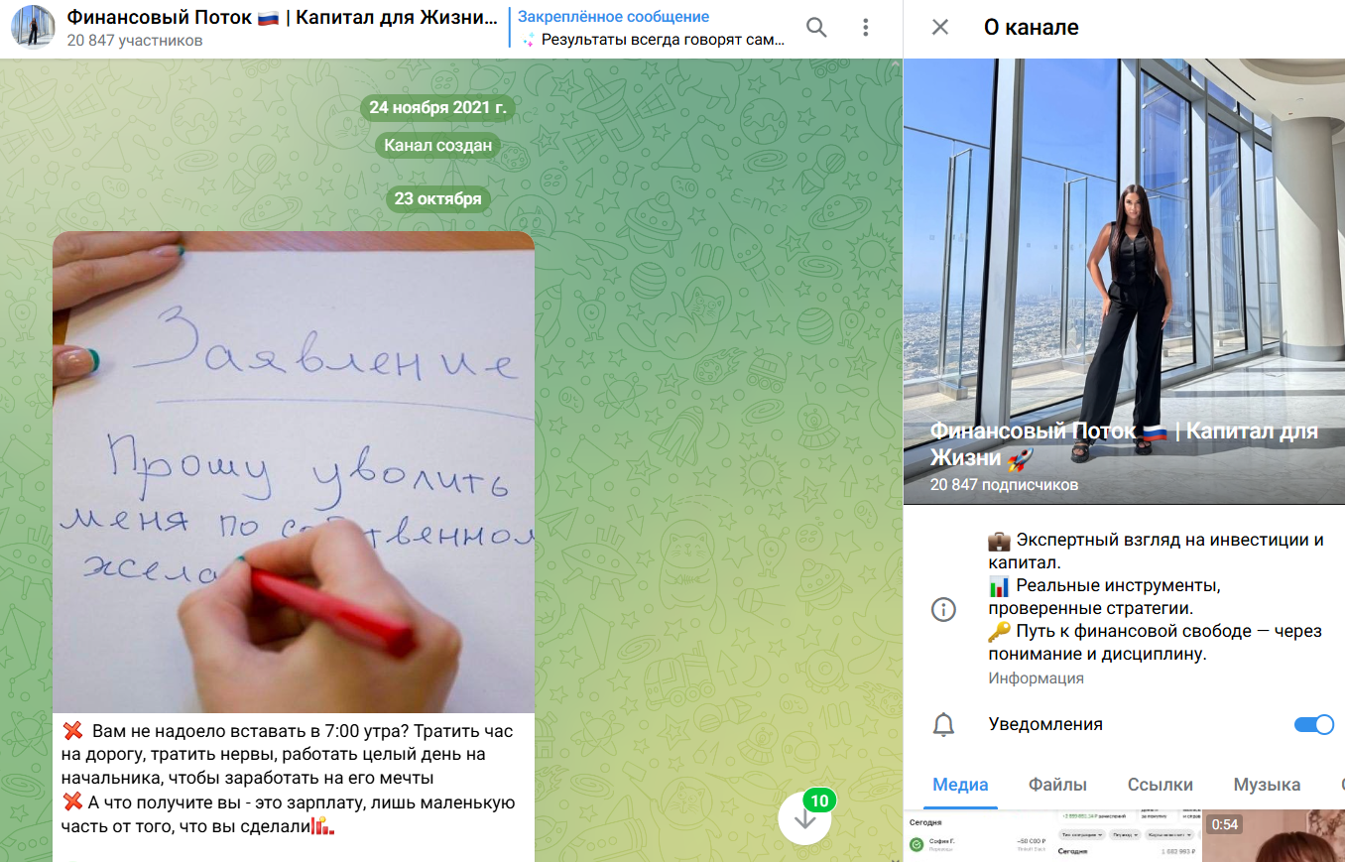Click the bell icon in the notifications row
This screenshot has height=862, width=1345.
coord(943,724)
